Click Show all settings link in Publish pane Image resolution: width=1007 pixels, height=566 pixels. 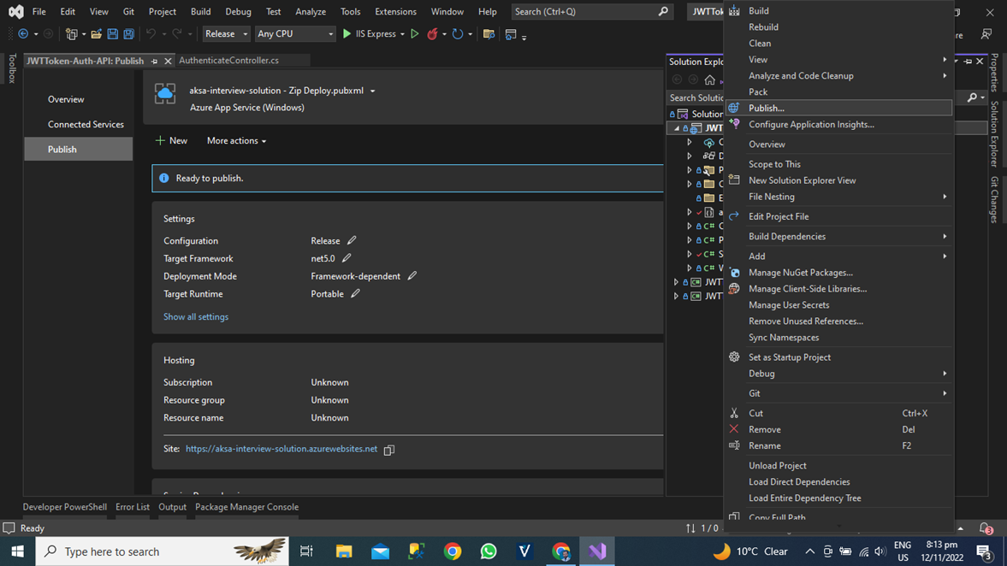click(195, 316)
